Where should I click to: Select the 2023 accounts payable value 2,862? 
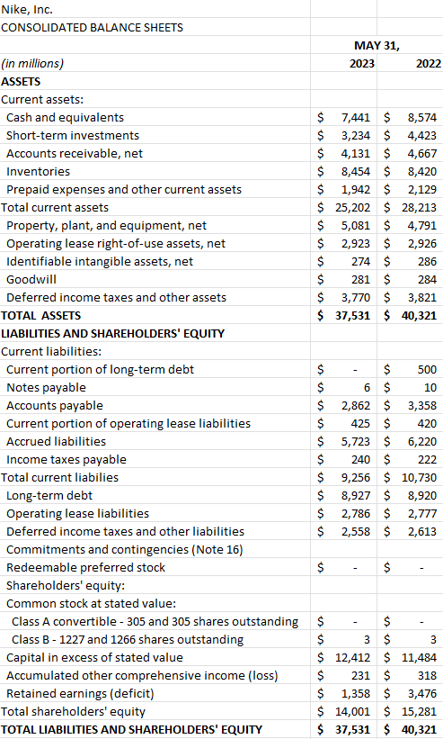[x=356, y=405]
